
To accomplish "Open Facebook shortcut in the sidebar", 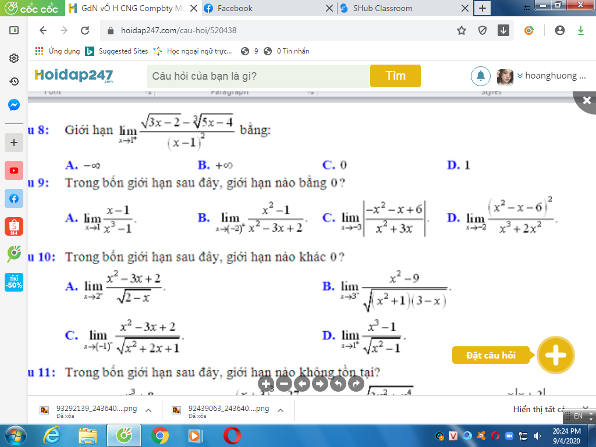I will [14, 198].
